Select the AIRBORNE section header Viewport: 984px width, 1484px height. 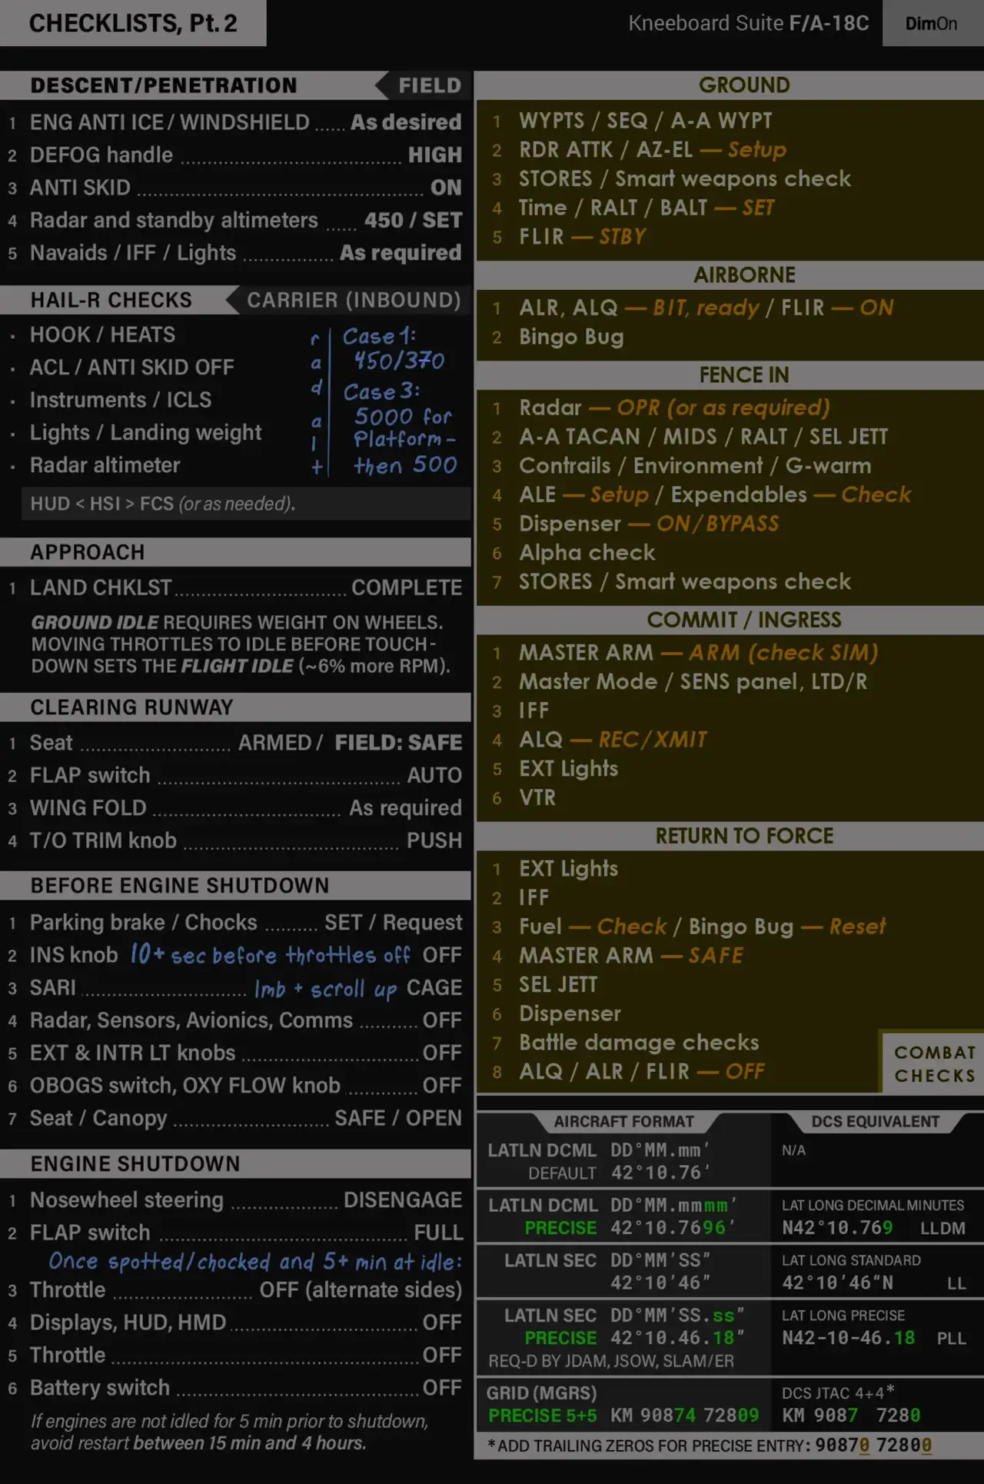tap(743, 275)
